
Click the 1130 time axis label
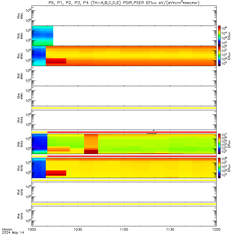[170, 229]
